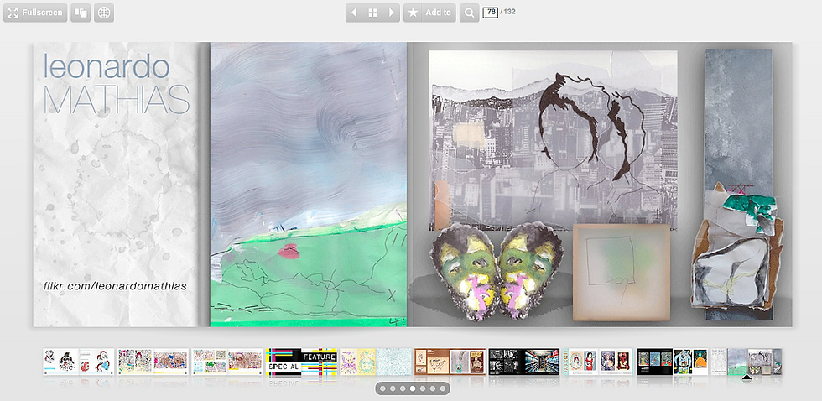The height and width of the screenshot is (401, 822).
Task: Jump to the third pagination dot
Action: tap(403, 388)
